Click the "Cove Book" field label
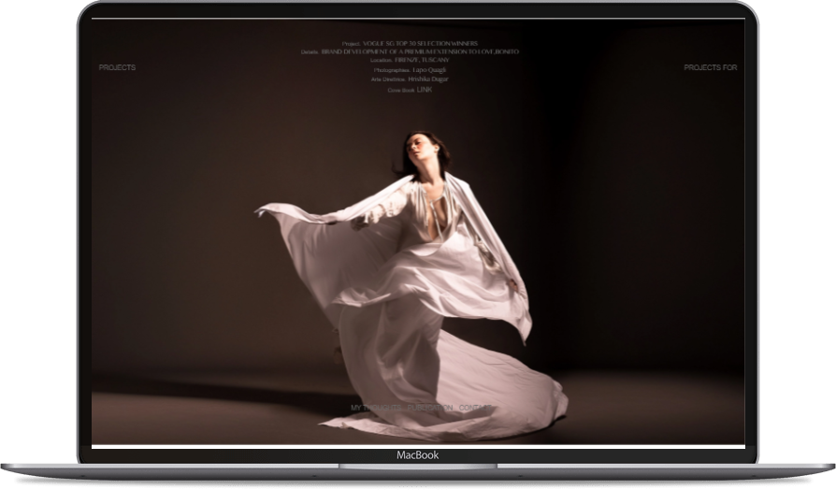836x490 pixels. tap(400, 90)
